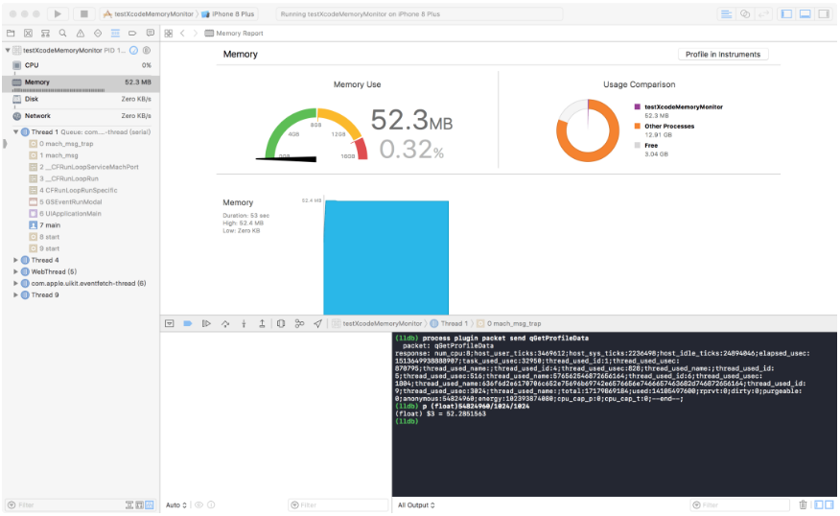
Task: Click the Thread 1 breadcrumb in debug bar
Action: coord(449,323)
